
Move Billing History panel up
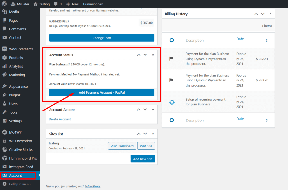(x=256, y=14)
